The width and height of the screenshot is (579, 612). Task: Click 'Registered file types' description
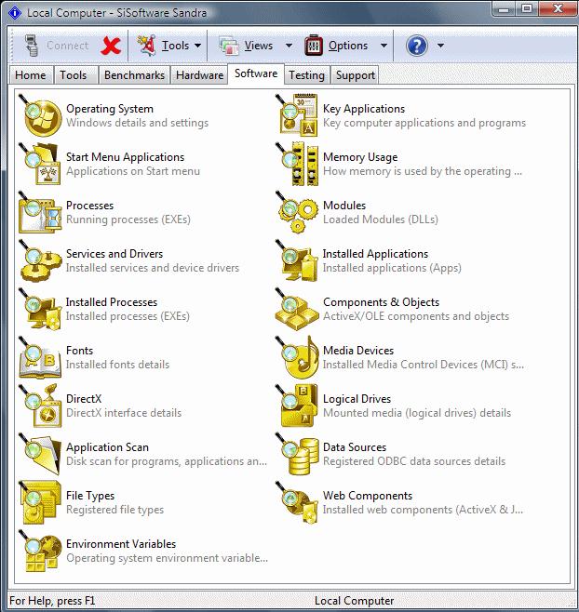[114, 510]
